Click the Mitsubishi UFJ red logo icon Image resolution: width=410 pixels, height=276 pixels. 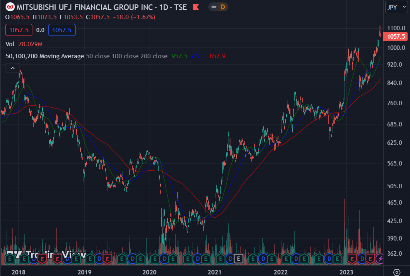point(10,7)
